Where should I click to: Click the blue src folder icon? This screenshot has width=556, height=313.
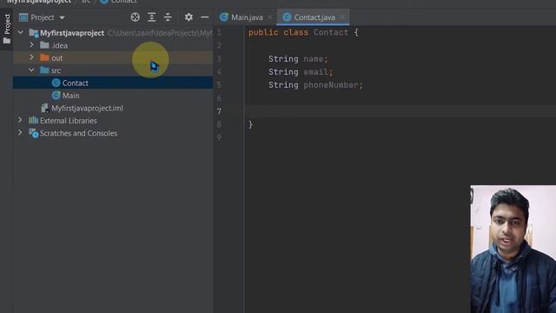pyautogui.click(x=44, y=70)
